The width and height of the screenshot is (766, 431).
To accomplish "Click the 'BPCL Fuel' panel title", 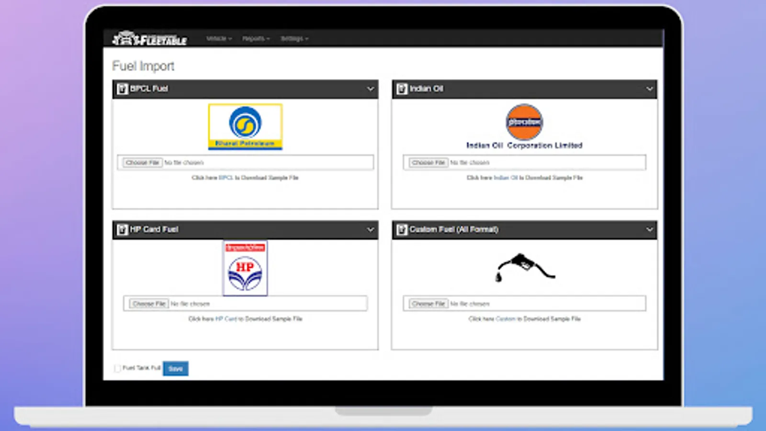I will [x=149, y=89].
